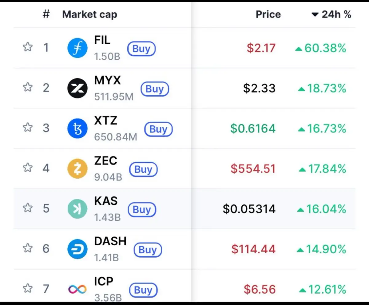Click the Filecoin (FIL) coin logo
369x305 pixels.
(77, 48)
